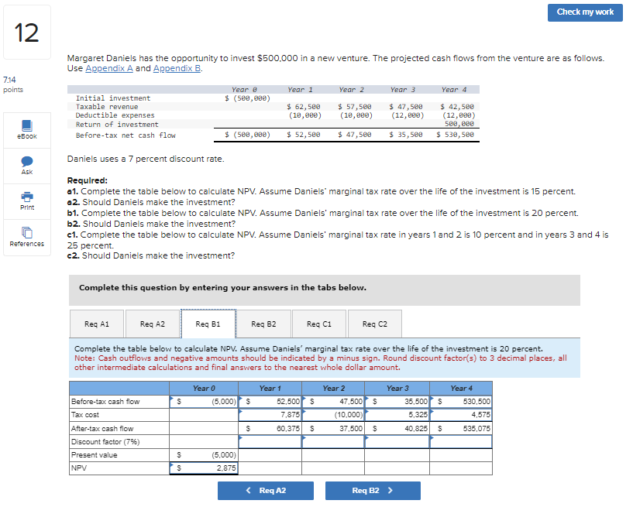Click Year 2 discount factor input

pos(333,442)
